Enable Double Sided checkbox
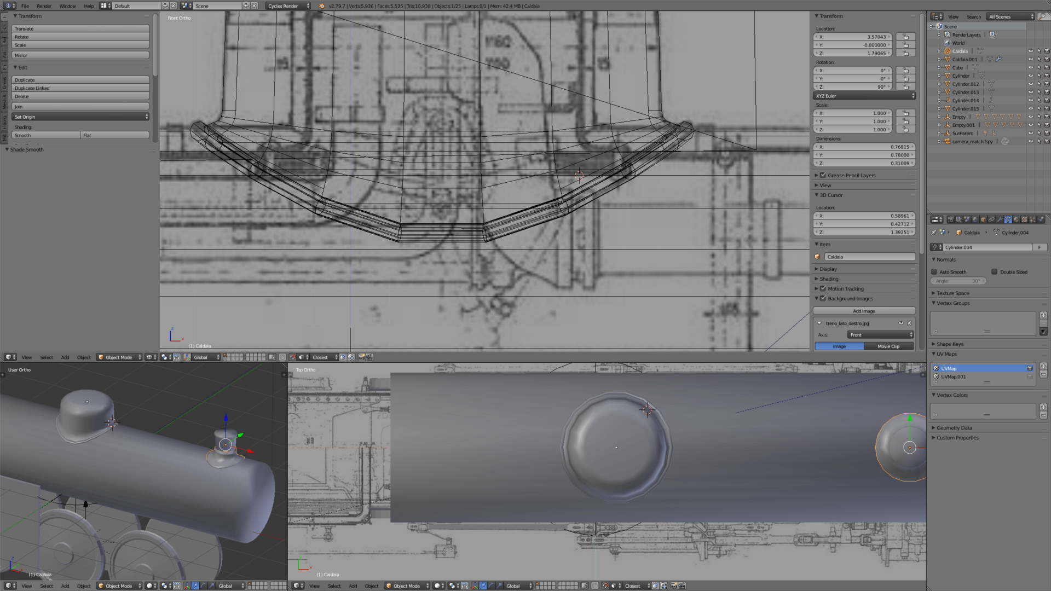This screenshot has width=1051, height=591. 995,272
